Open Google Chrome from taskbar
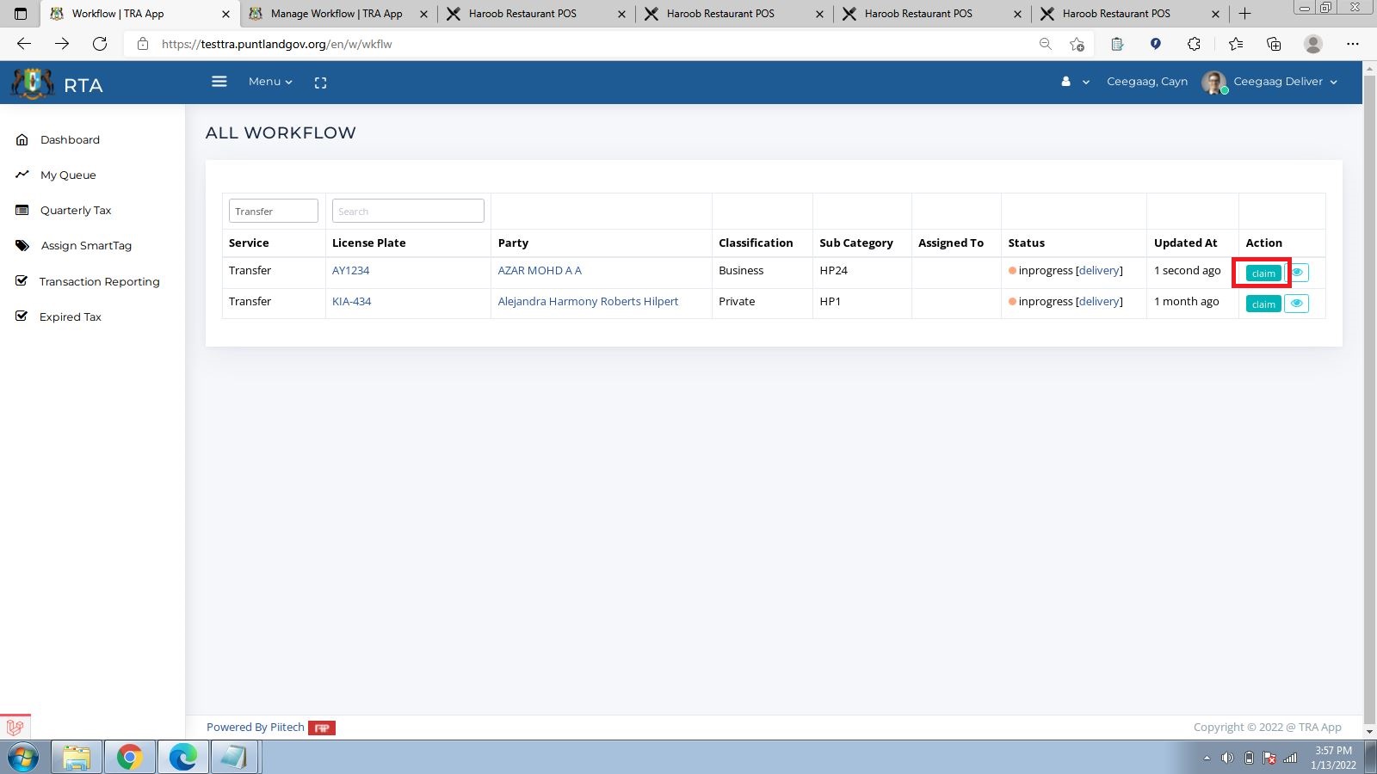Viewport: 1377px width, 774px height. point(130,758)
